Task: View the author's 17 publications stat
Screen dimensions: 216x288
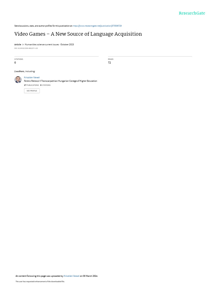Action: click(x=31, y=85)
